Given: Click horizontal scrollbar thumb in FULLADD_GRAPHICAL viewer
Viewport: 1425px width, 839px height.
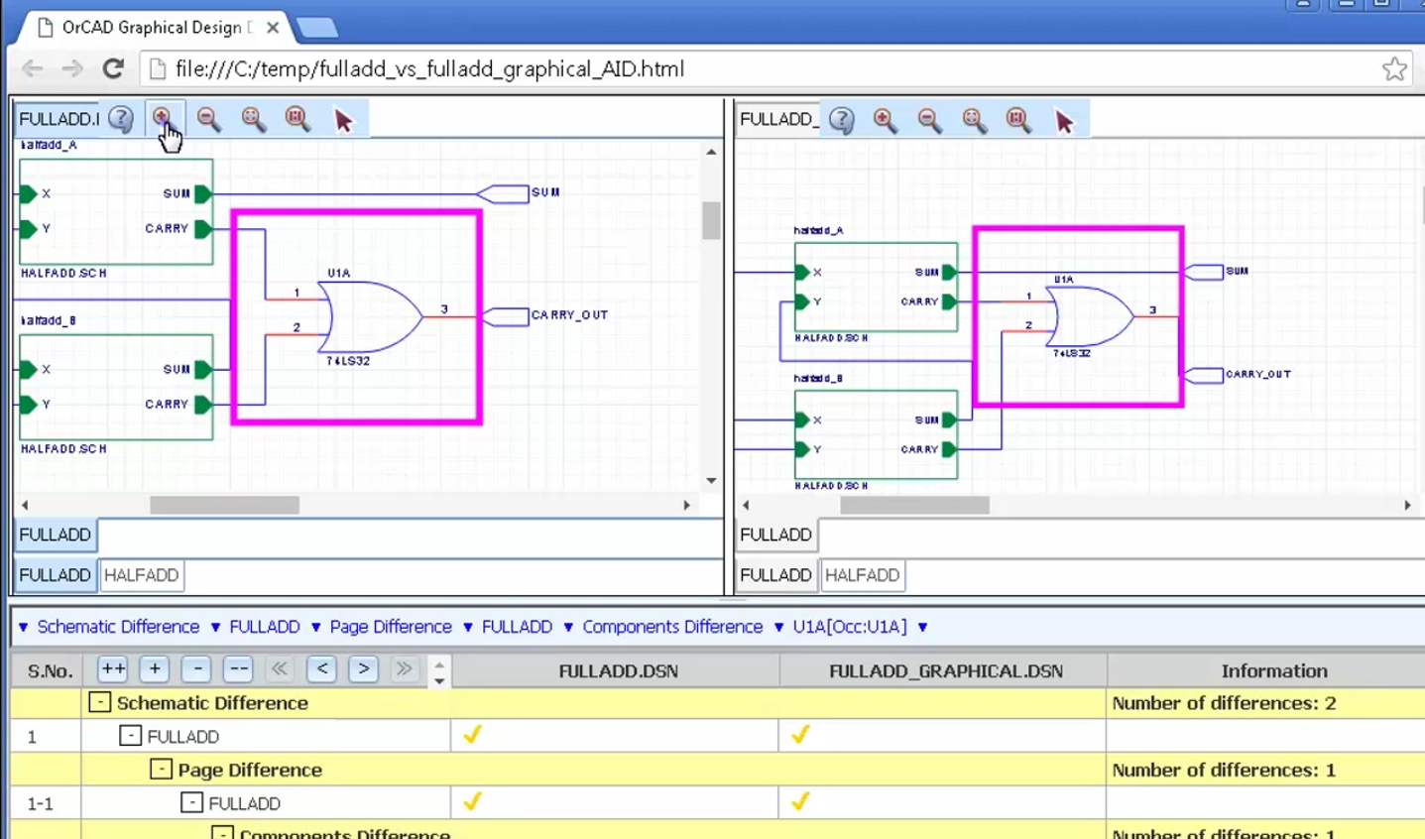Looking at the screenshot, I should 914,505.
